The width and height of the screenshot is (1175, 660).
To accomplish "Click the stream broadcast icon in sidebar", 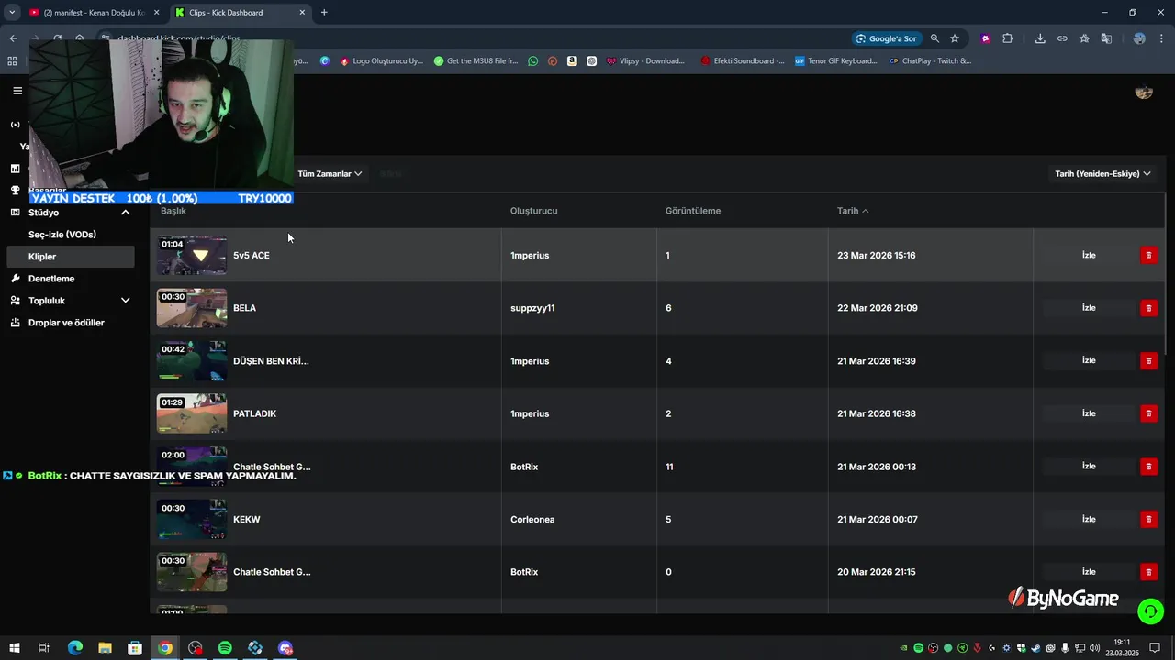I will 15,125.
